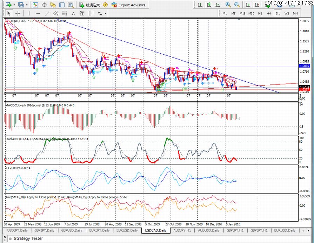
Task: Toggle the chart auto scroll button
Action: 248,5
